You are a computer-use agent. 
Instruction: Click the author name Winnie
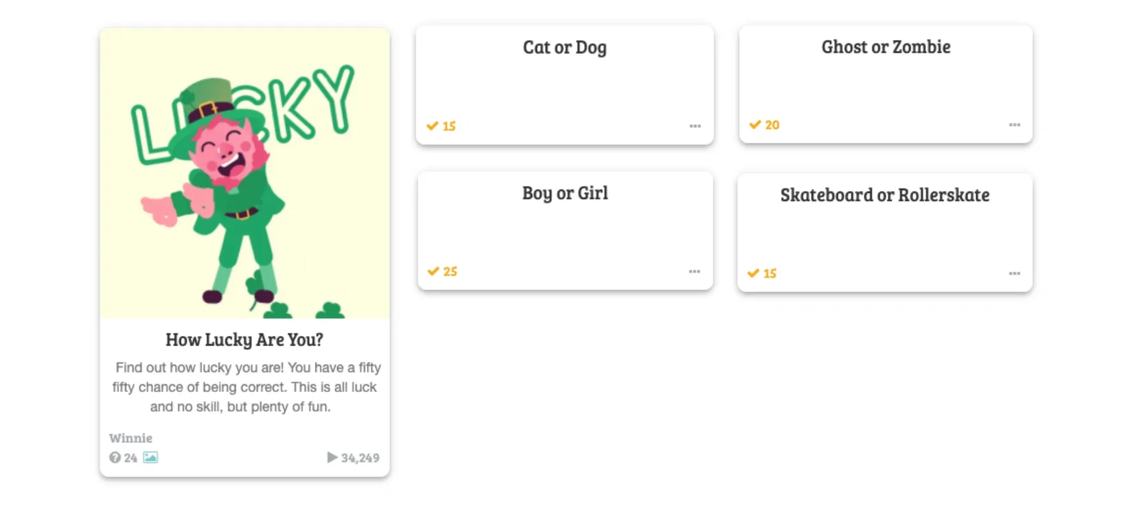tap(131, 438)
